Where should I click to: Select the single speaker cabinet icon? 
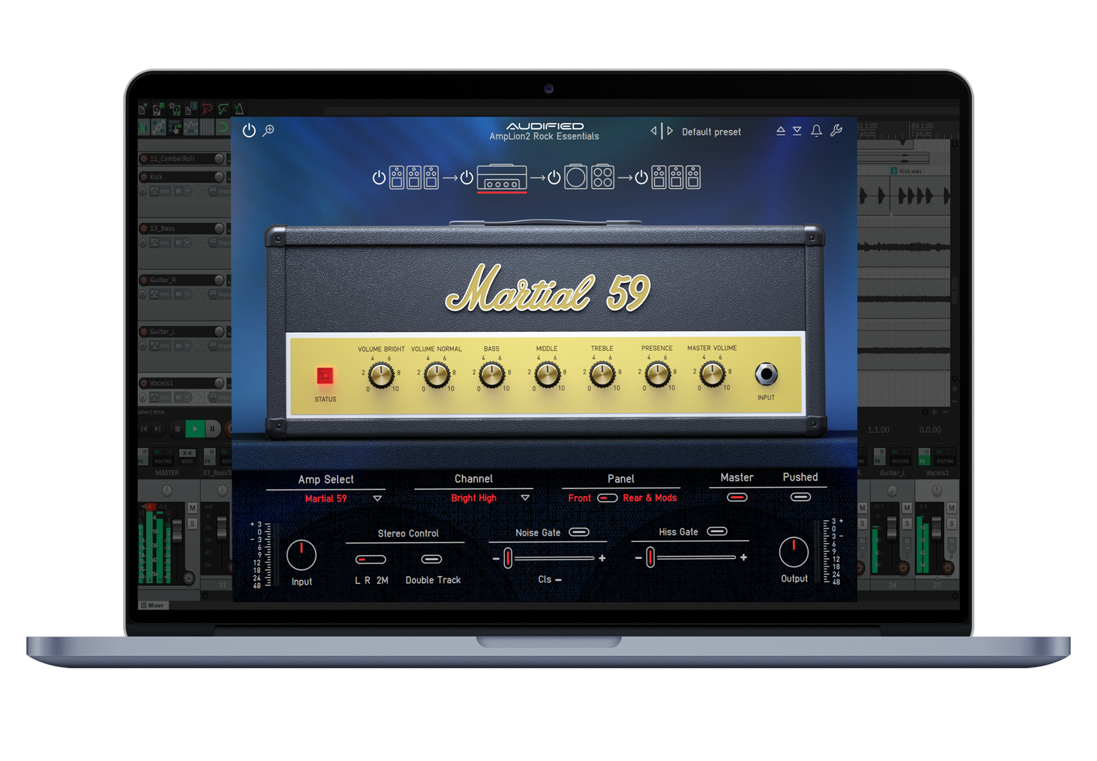(x=576, y=177)
